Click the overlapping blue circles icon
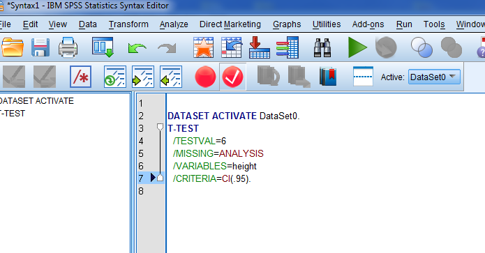Viewport: 485px width, 253px height. pos(421,47)
